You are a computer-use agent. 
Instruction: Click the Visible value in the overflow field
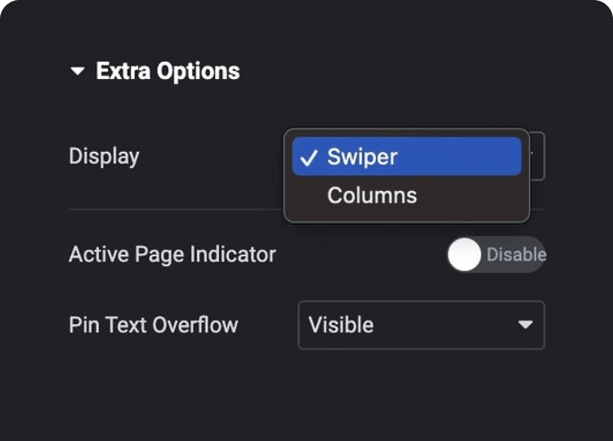coord(341,325)
